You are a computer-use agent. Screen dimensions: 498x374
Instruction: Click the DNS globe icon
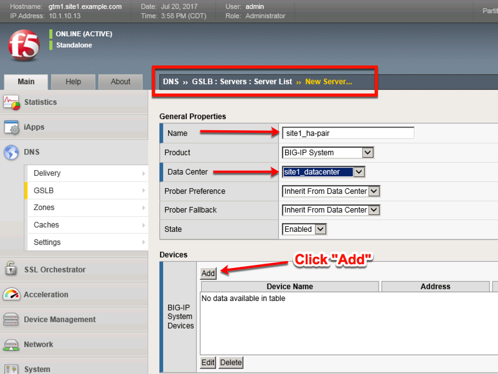tap(11, 152)
